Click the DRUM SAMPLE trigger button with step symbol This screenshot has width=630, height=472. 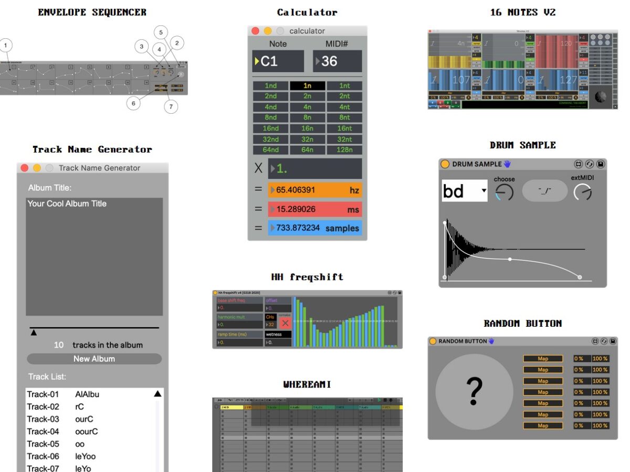[x=545, y=191]
